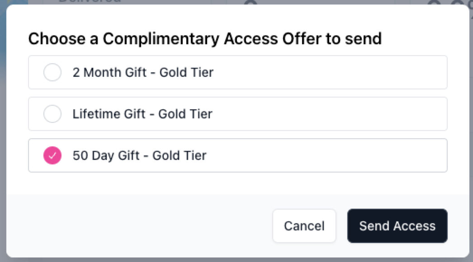Click the empty circle beside 2 Month Gift

pos(52,72)
